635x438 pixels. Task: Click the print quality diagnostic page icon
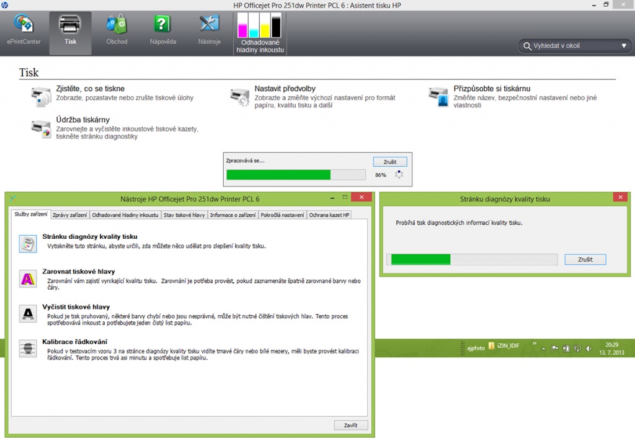pos(27,244)
